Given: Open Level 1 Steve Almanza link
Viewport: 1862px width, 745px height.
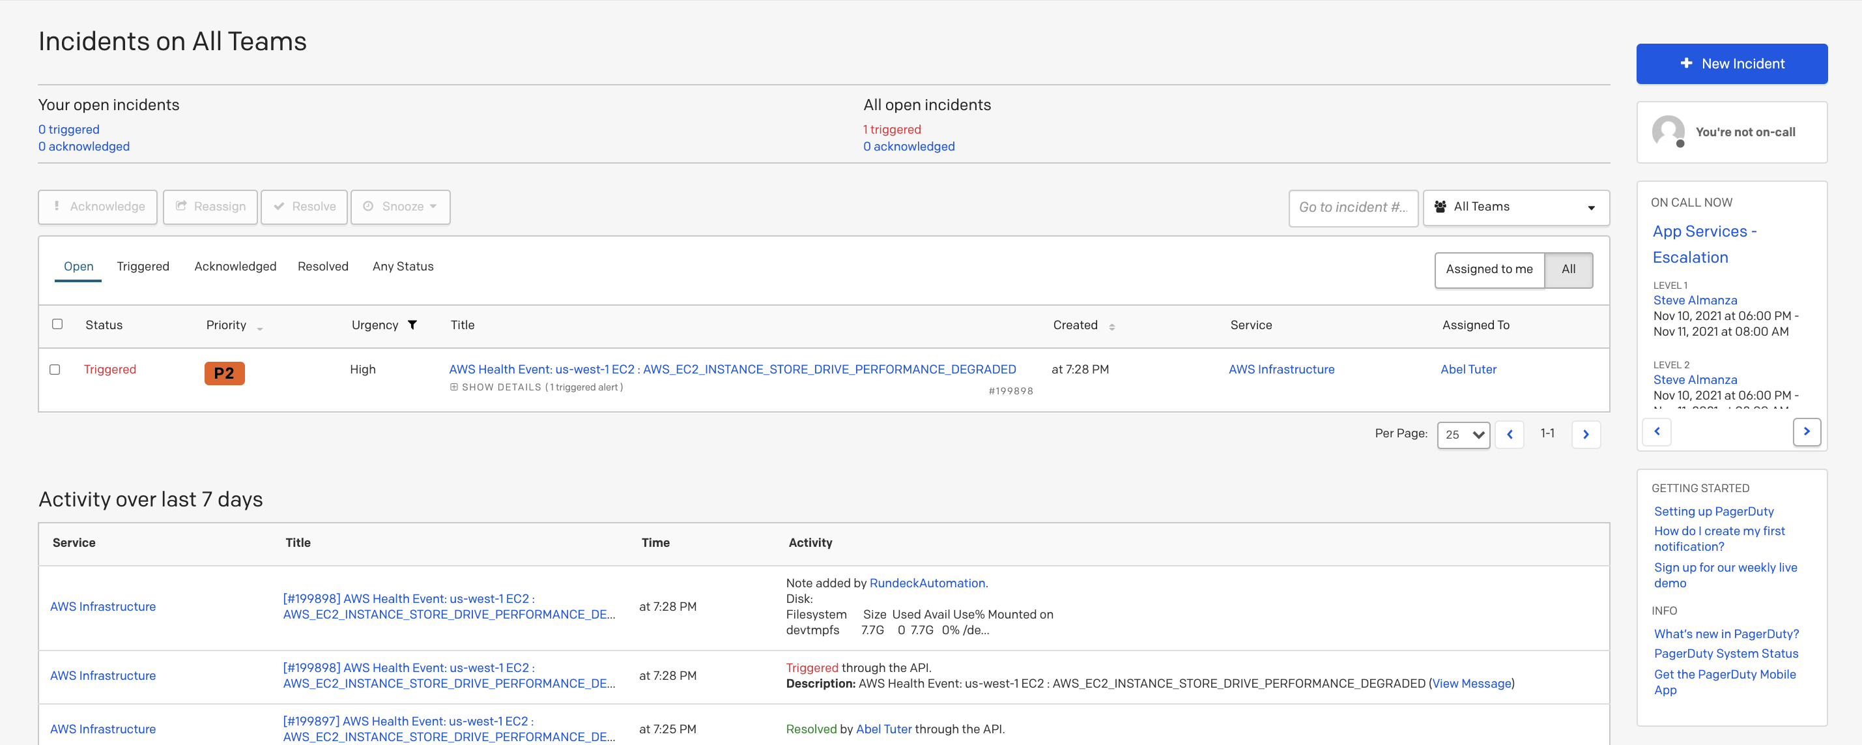Looking at the screenshot, I should pos(1695,300).
